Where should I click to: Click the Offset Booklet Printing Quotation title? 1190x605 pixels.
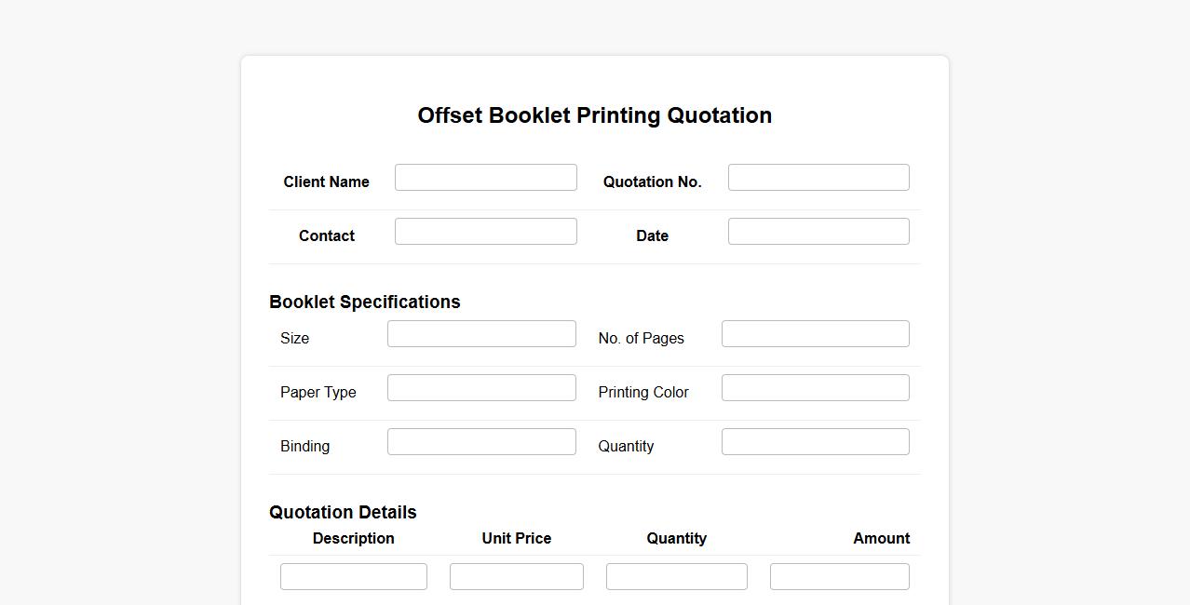pos(595,115)
